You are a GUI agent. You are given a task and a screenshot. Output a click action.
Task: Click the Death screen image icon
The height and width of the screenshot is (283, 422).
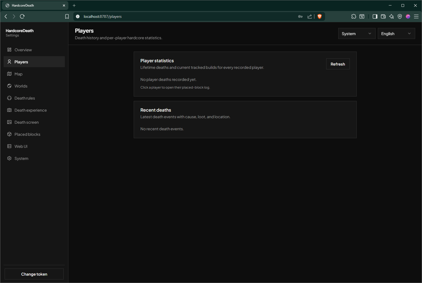click(9, 122)
